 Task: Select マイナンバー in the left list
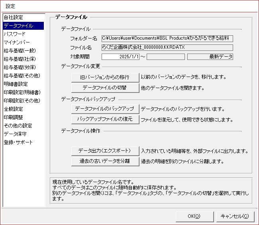[x=16, y=42]
